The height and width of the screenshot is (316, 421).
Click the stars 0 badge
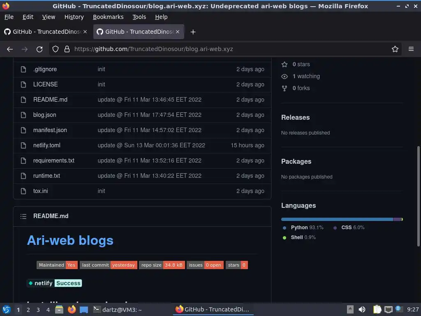(237, 265)
